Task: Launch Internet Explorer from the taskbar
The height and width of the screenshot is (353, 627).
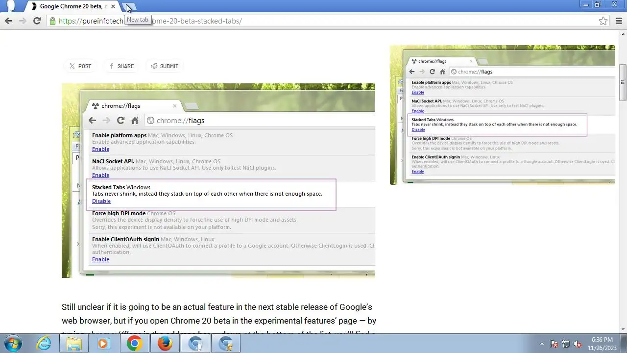Action: coord(44,344)
